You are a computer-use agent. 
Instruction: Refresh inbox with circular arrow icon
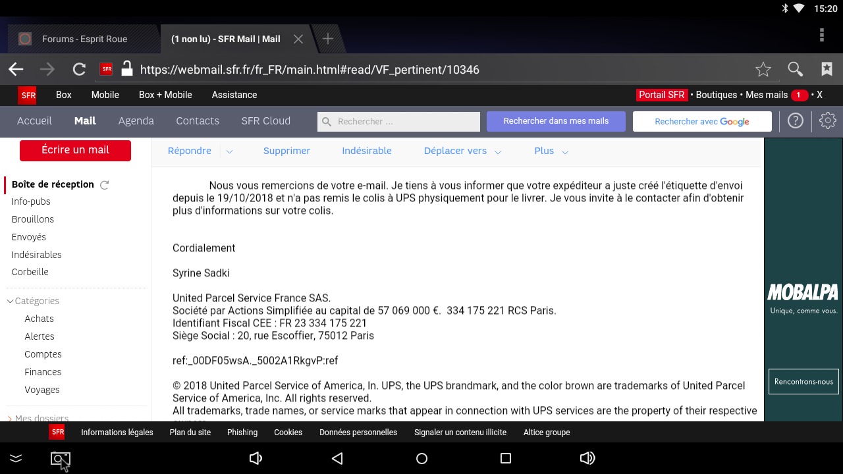104,185
